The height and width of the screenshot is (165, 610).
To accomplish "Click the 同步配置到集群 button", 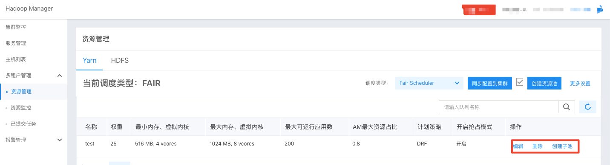I will (x=489, y=83).
